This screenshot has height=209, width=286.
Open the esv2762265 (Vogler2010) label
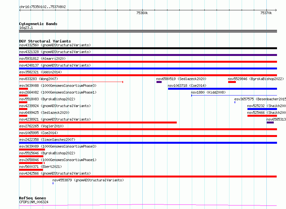click(41, 126)
